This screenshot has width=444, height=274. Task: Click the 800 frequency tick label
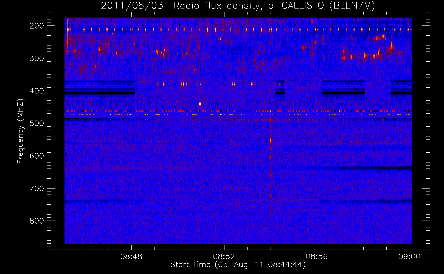37,221
